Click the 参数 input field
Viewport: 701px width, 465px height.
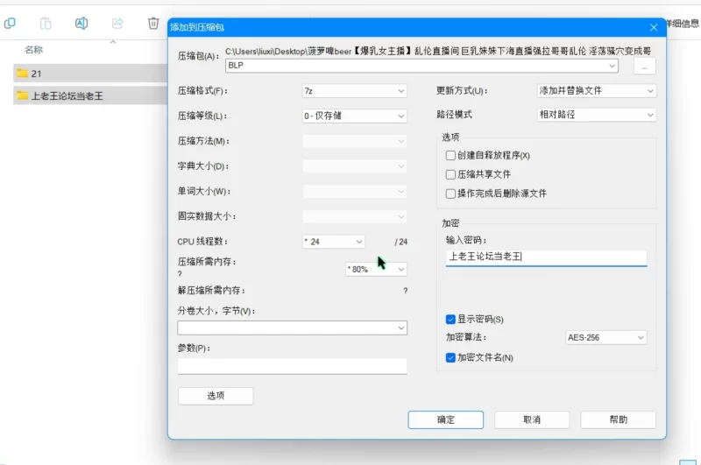pos(293,366)
